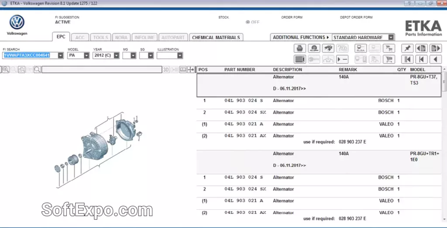This screenshot has height=228, width=447.
Task: Go to next page with right-arrow document icon
Action: coord(436,48)
